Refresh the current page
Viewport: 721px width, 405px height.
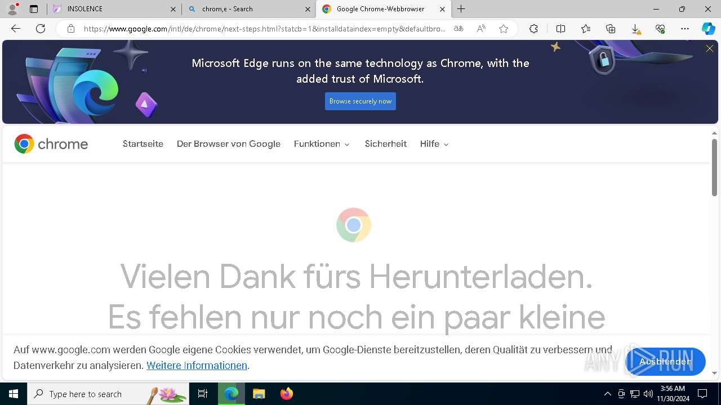41,29
